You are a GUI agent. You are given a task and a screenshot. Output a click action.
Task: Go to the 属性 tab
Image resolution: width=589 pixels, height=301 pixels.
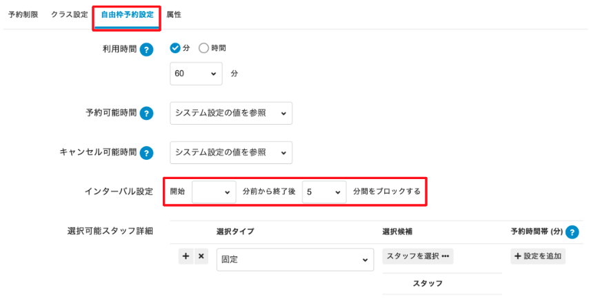[x=174, y=14]
